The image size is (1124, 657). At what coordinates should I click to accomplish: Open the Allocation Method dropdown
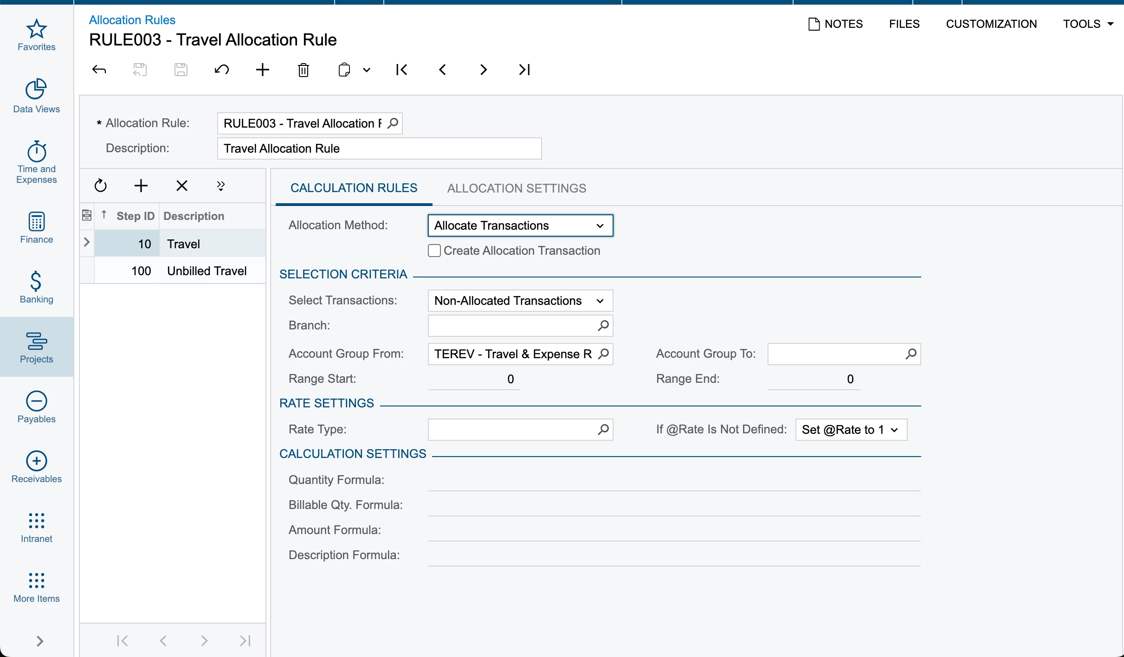click(520, 225)
